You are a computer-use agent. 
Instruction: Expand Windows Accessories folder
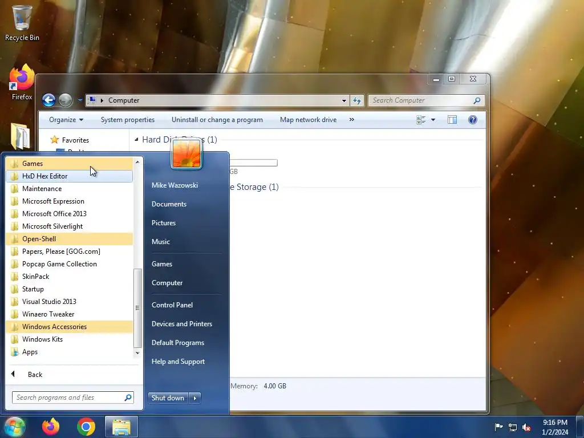click(69, 327)
